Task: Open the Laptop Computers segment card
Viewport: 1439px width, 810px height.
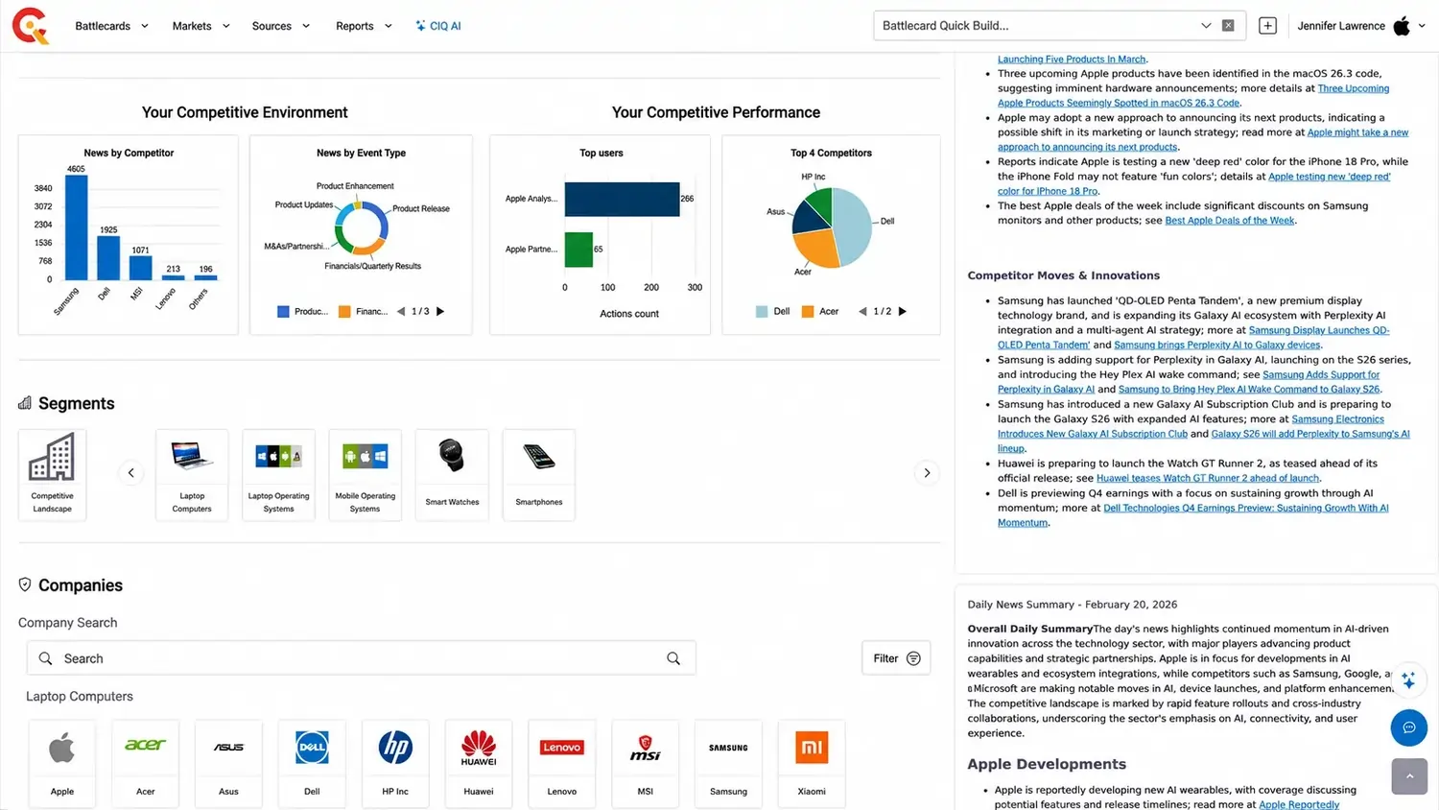Action: (192, 474)
